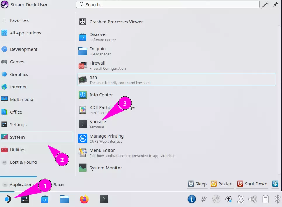Launch Firefox from the taskbar
282x207 pixels.
(x=84, y=199)
